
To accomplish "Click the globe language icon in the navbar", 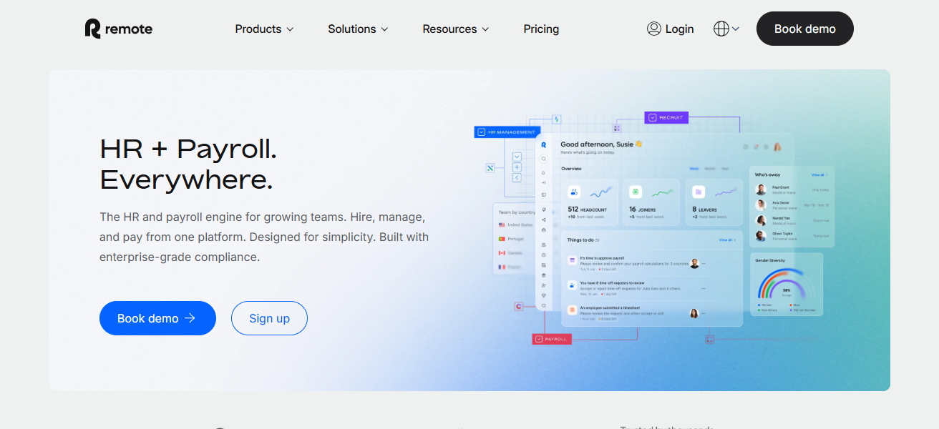I will click(x=721, y=29).
